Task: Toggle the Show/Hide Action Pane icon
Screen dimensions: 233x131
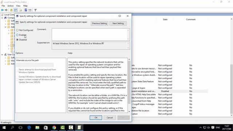Action: (30, 10)
